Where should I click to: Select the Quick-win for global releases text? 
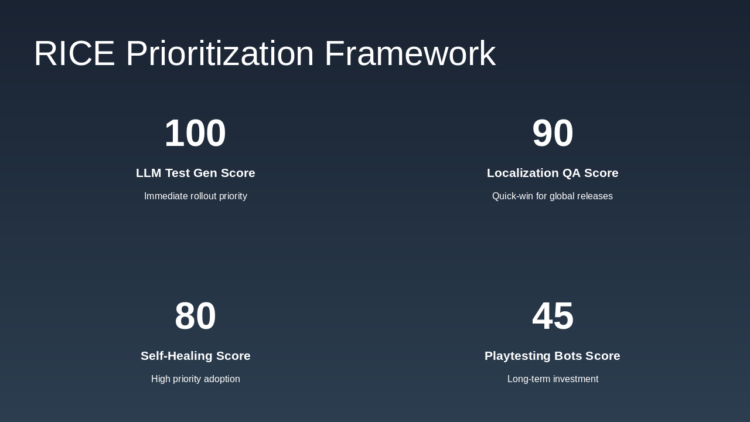[553, 196]
